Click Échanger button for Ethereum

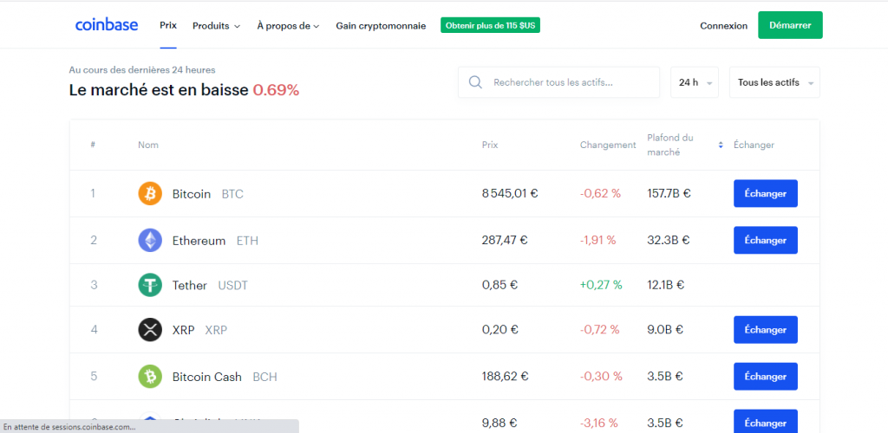pyautogui.click(x=766, y=240)
